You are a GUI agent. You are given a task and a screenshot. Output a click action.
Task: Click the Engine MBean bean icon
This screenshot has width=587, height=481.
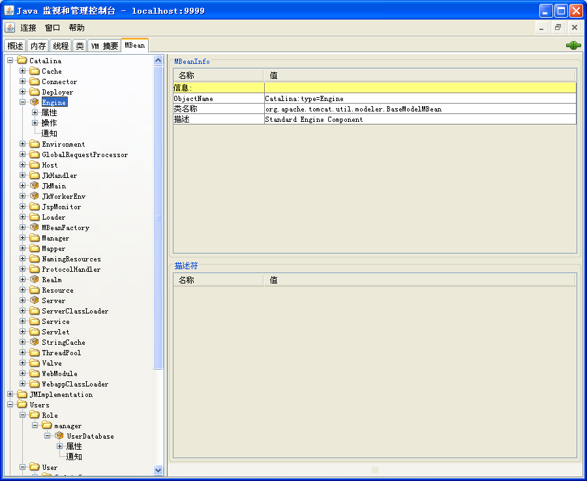pyautogui.click(x=35, y=102)
